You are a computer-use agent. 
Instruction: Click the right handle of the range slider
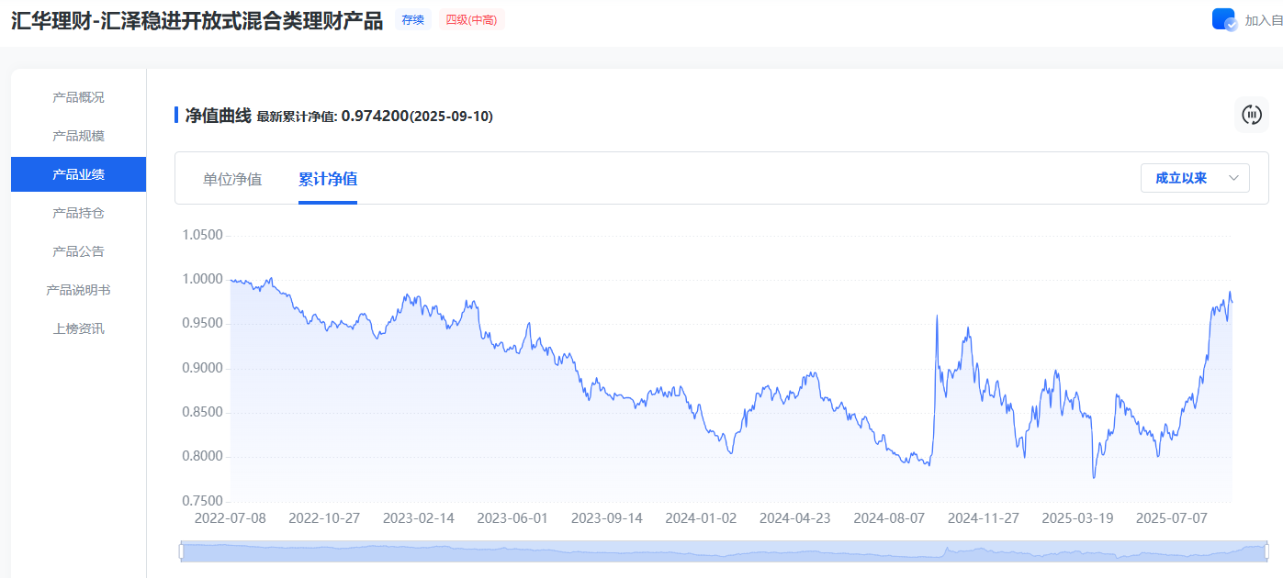click(1265, 550)
